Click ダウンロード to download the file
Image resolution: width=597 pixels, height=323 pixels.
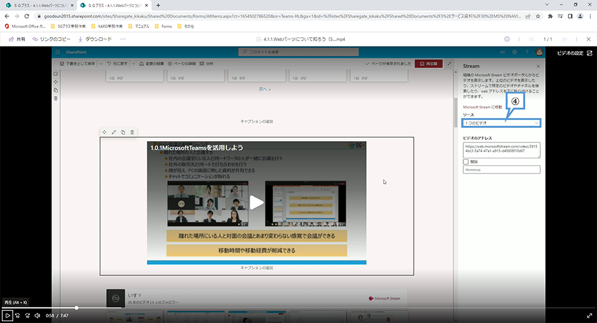click(x=95, y=39)
